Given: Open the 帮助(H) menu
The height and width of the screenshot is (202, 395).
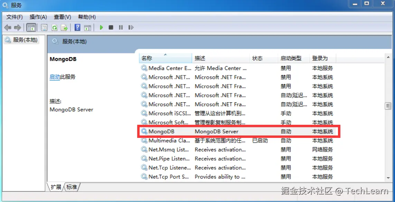Looking at the screenshot, I should (87, 17).
